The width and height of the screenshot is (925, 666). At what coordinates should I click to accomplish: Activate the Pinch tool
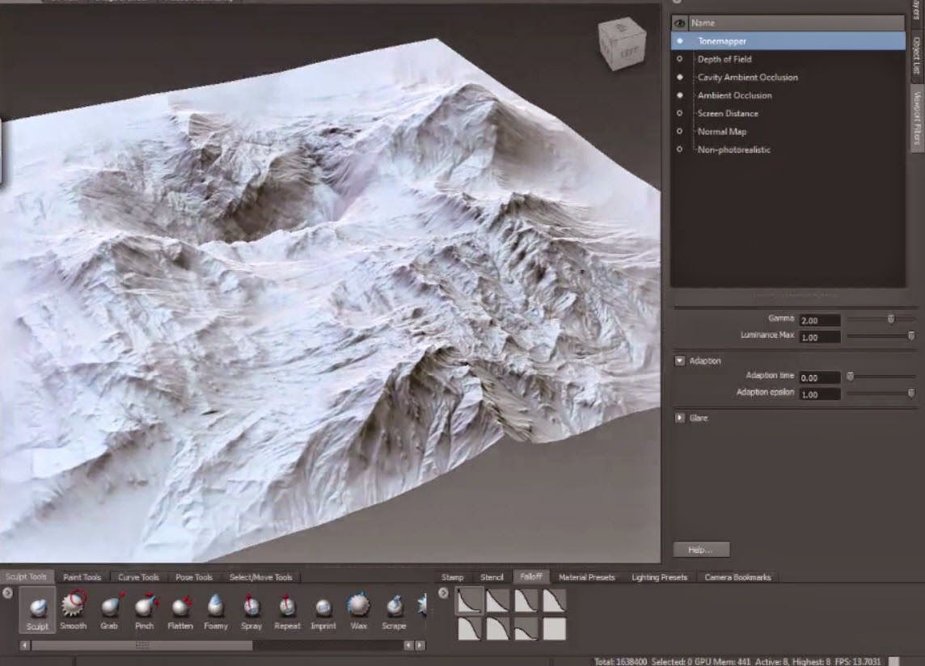point(145,608)
